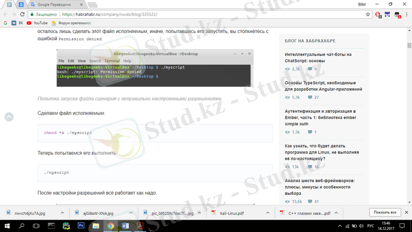
Task: Open the command prompt taskbar icon
Action: click(x=51, y=226)
